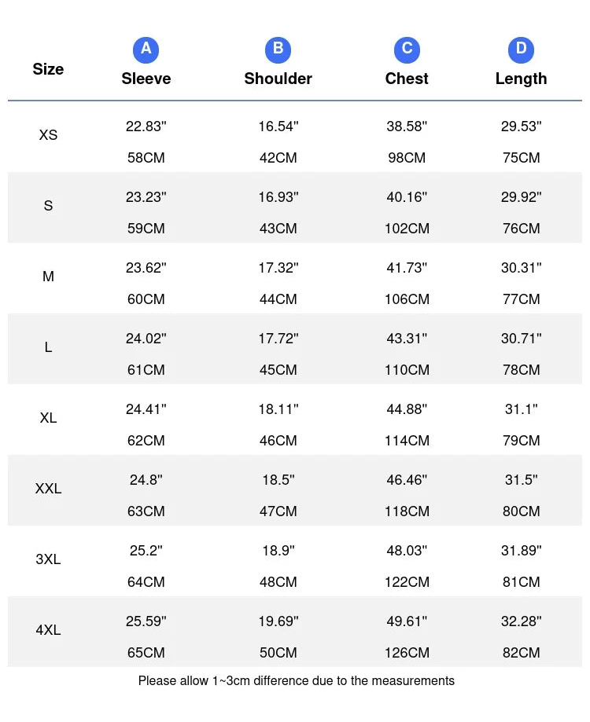Image resolution: width=590 pixels, height=722 pixels.
Task: Click the blue C circle icon
Action: [407, 49]
